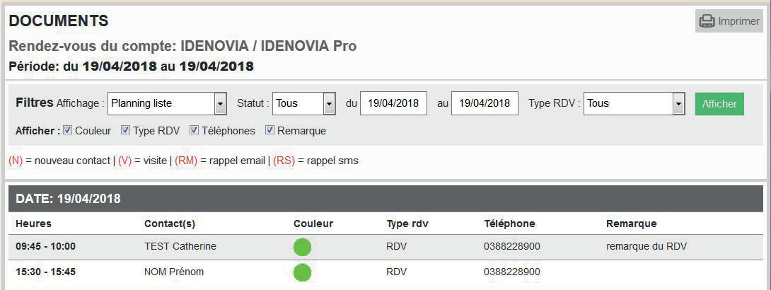Select the 15:30 - 15:45 appointment row
Screen dimensions: 771x290
tap(386, 272)
